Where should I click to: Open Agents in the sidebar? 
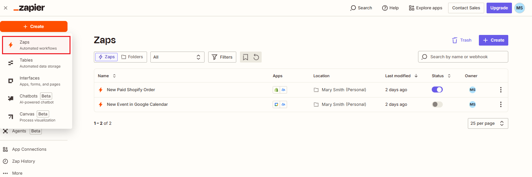click(22, 131)
